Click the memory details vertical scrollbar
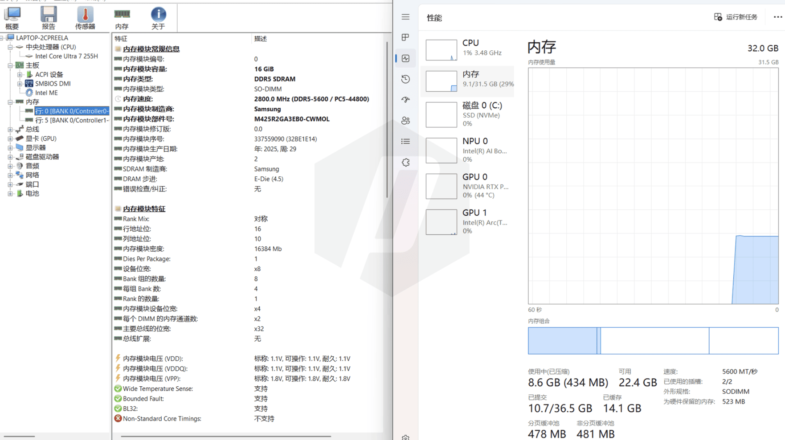The height and width of the screenshot is (440, 785). 387,119
